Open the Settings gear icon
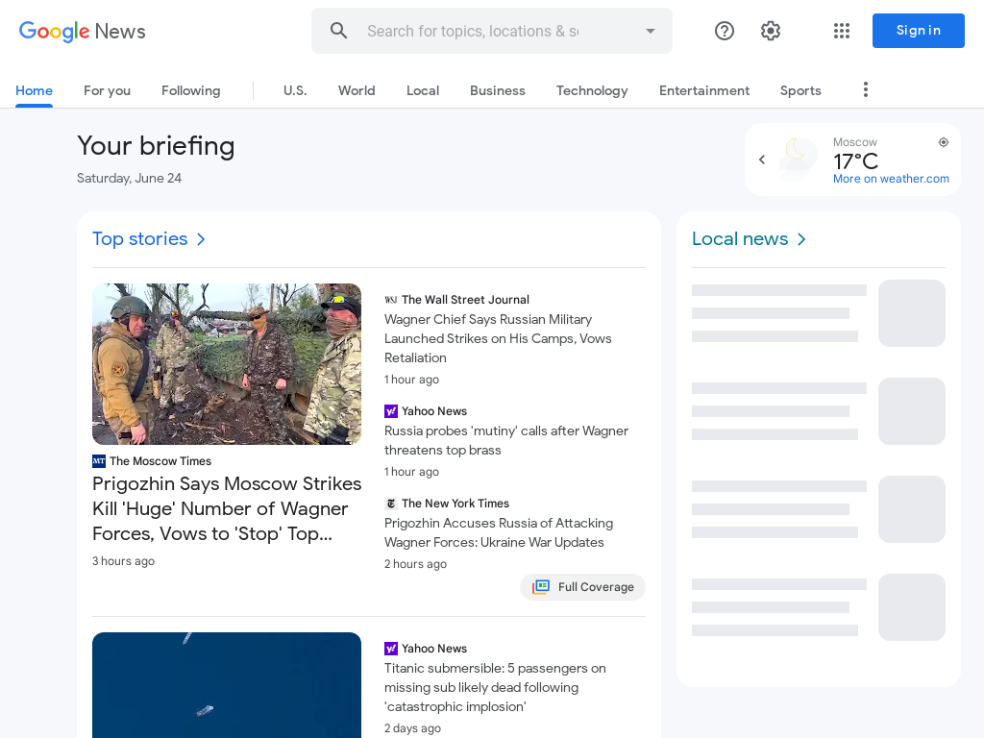Screen dimensions: 984x738 [x=771, y=31]
